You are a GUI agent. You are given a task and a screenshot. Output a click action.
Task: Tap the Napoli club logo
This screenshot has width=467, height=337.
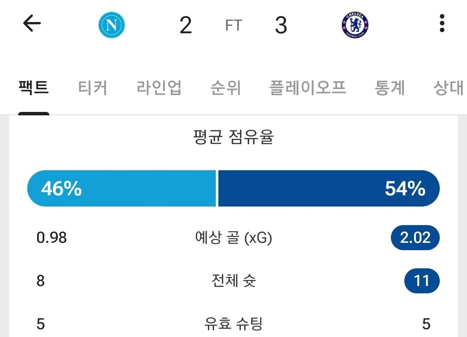[112, 25]
